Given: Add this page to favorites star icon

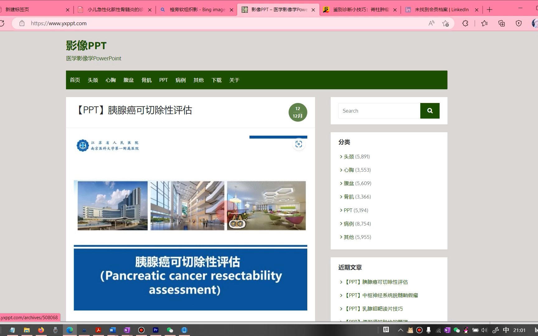Looking at the screenshot, I should (x=446, y=23).
